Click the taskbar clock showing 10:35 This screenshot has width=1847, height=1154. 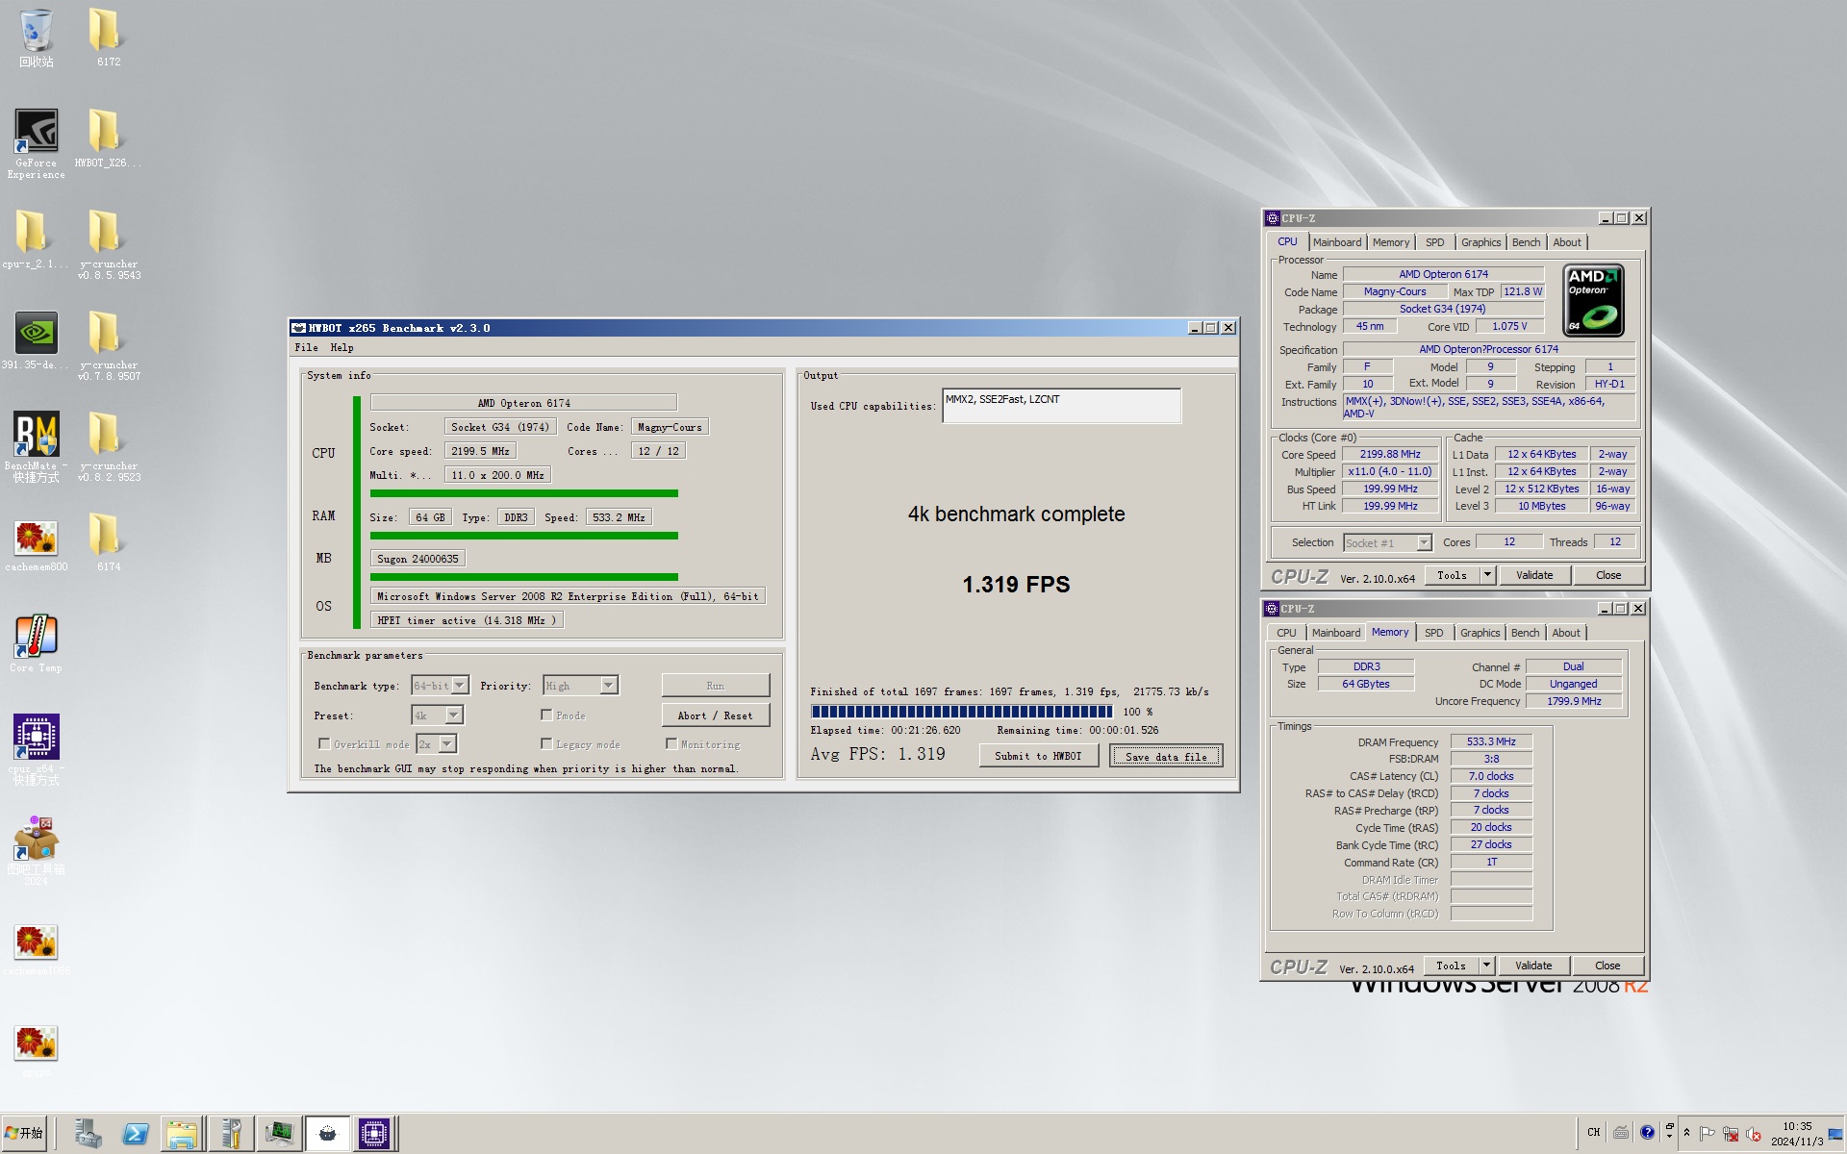pyautogui.click(x=1797, y=1134)
